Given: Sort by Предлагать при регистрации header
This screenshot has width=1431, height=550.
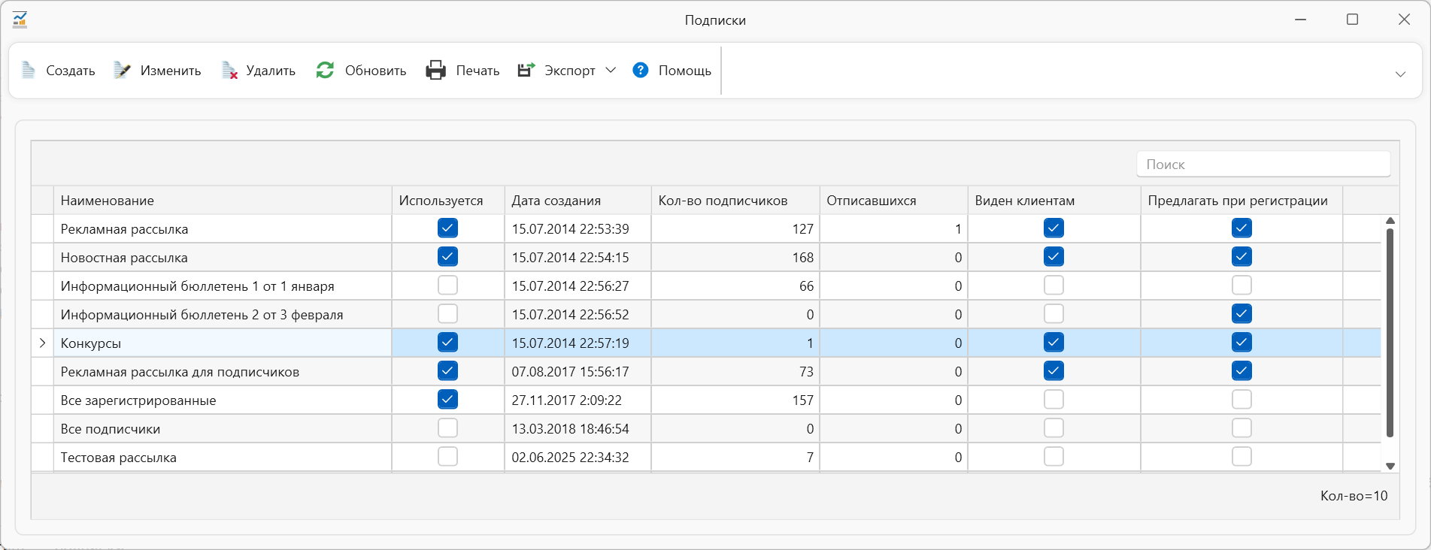Looking at the screenshot, I should coord(1242,201).
